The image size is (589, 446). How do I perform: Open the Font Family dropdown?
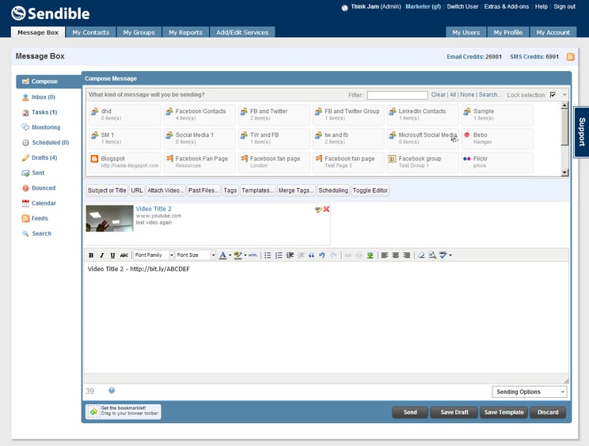tap(154, 255)
